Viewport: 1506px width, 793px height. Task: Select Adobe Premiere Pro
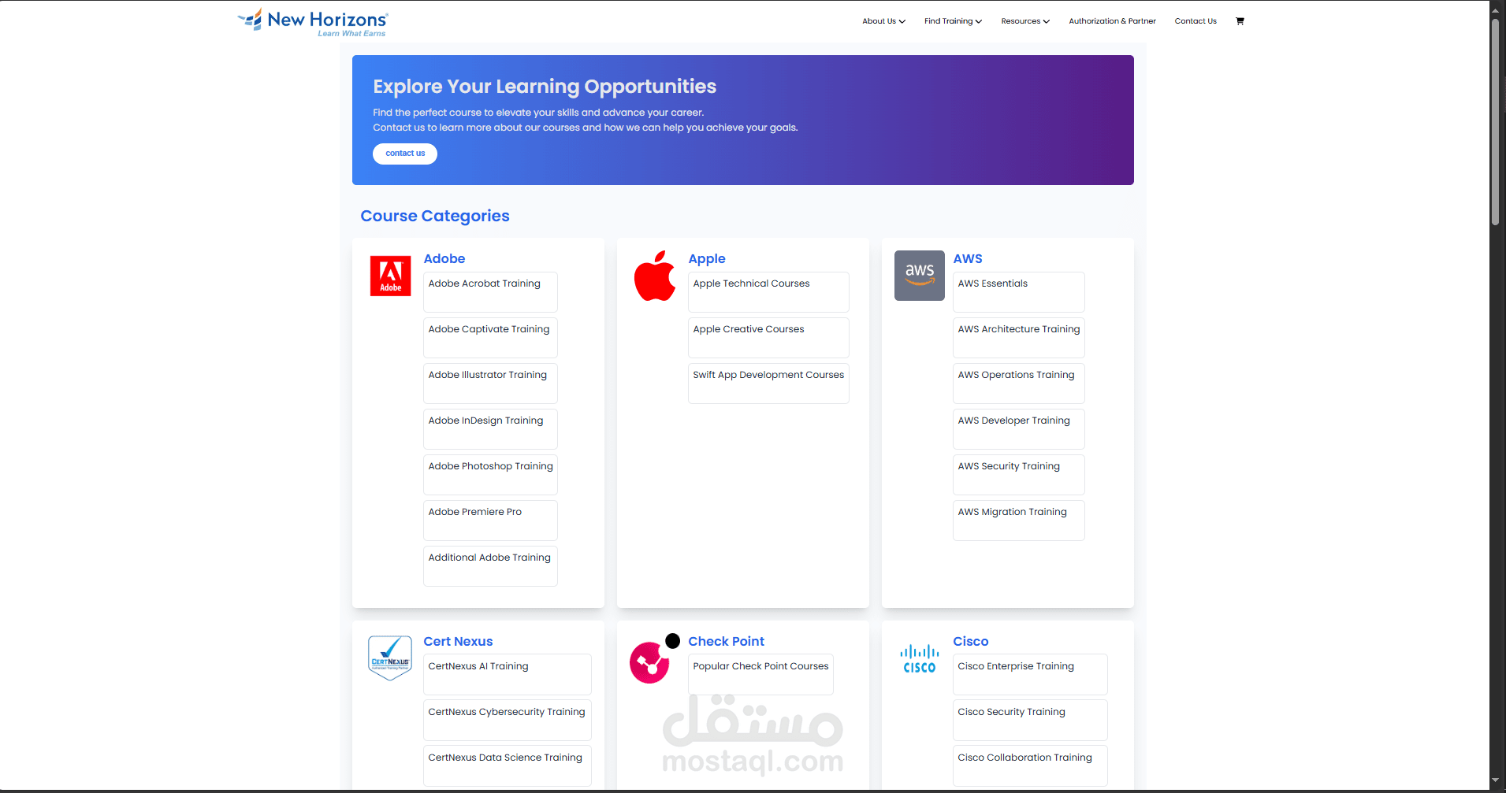click(x=490, y=521)
